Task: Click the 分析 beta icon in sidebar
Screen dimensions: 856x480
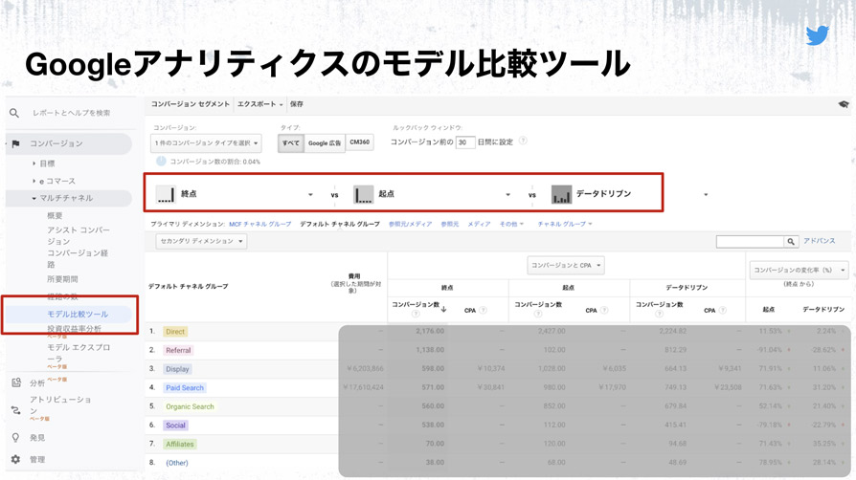Action: (x=16, y=382)
